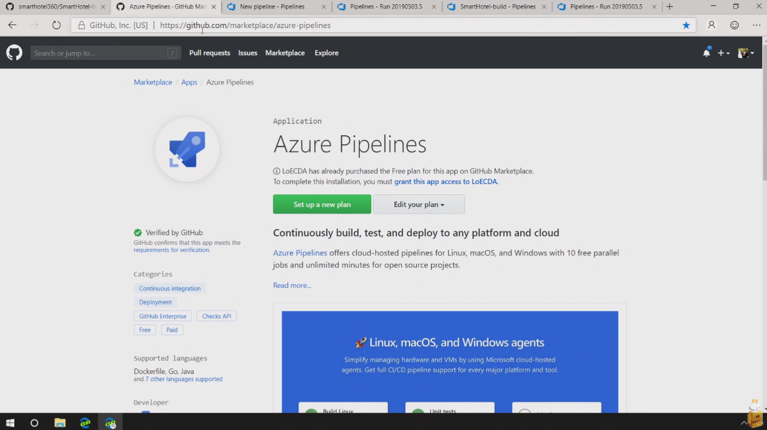Open the user avatar menu

[745, 53]
